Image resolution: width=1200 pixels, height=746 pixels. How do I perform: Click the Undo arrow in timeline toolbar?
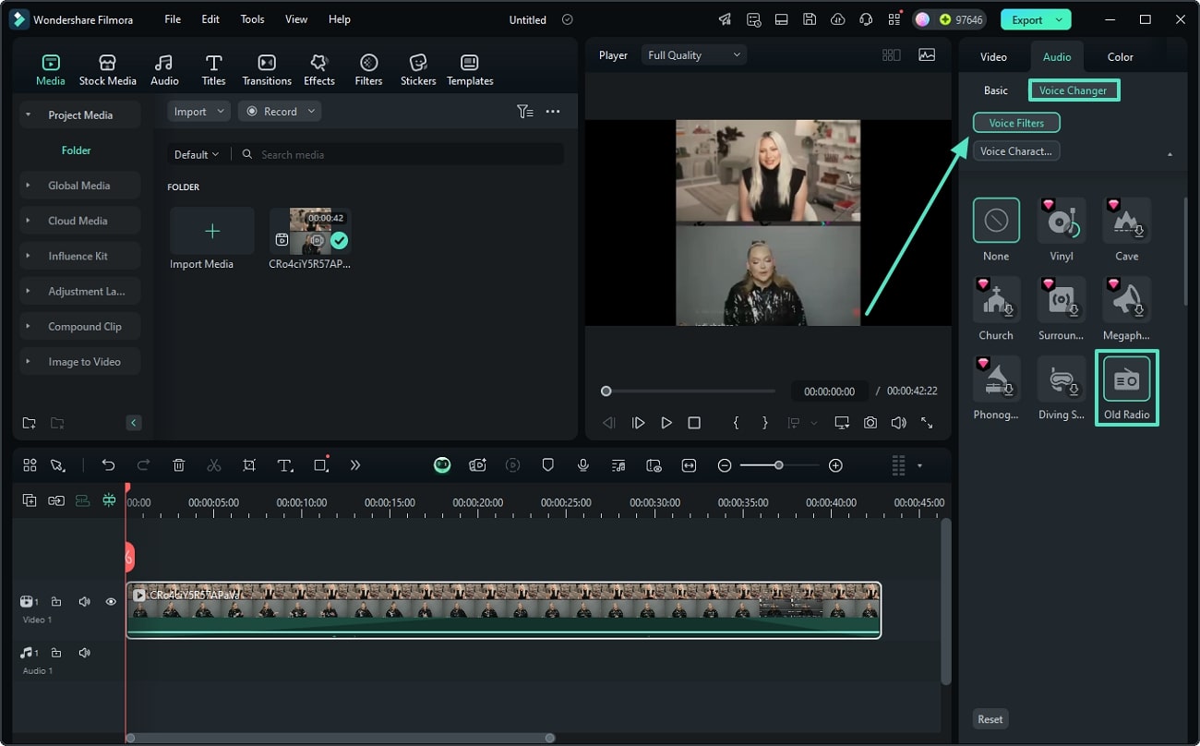pyautogui.click(x=108, y=465)
